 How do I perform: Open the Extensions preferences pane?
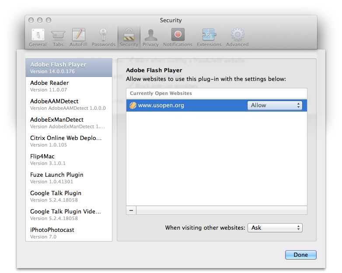209,38
